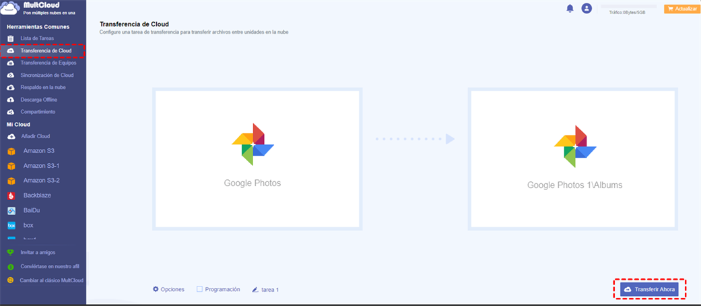Open Transferencia de Equipos
This screenshot has width=701, height=306.
click(48, 63)
